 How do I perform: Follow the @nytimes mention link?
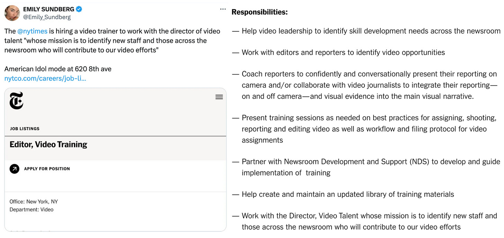[x=32, y=31]
